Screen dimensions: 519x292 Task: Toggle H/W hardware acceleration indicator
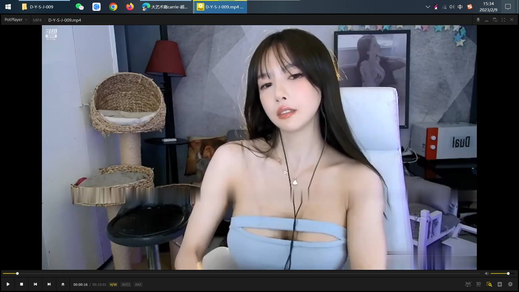[113, 284]
